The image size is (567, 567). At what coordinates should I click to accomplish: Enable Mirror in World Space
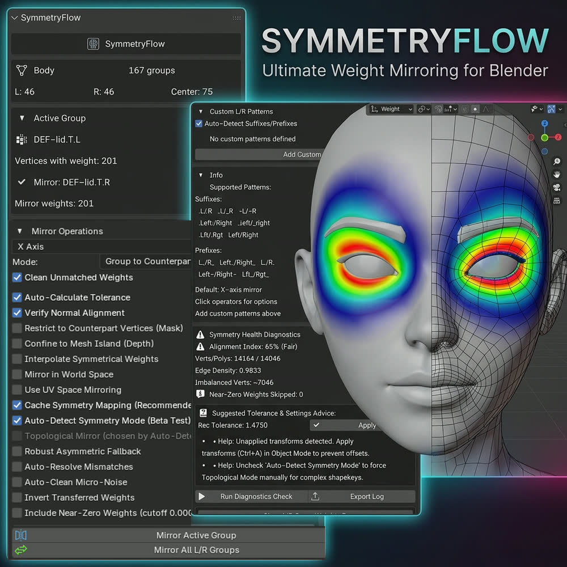pos(17,374)
